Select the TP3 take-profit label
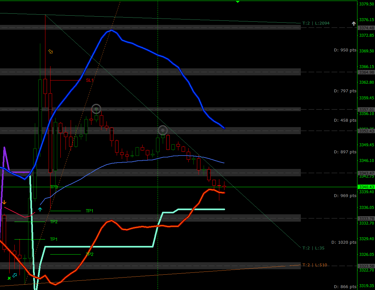Viewport: 375px width, 290px height. click(x=54, y=187)
